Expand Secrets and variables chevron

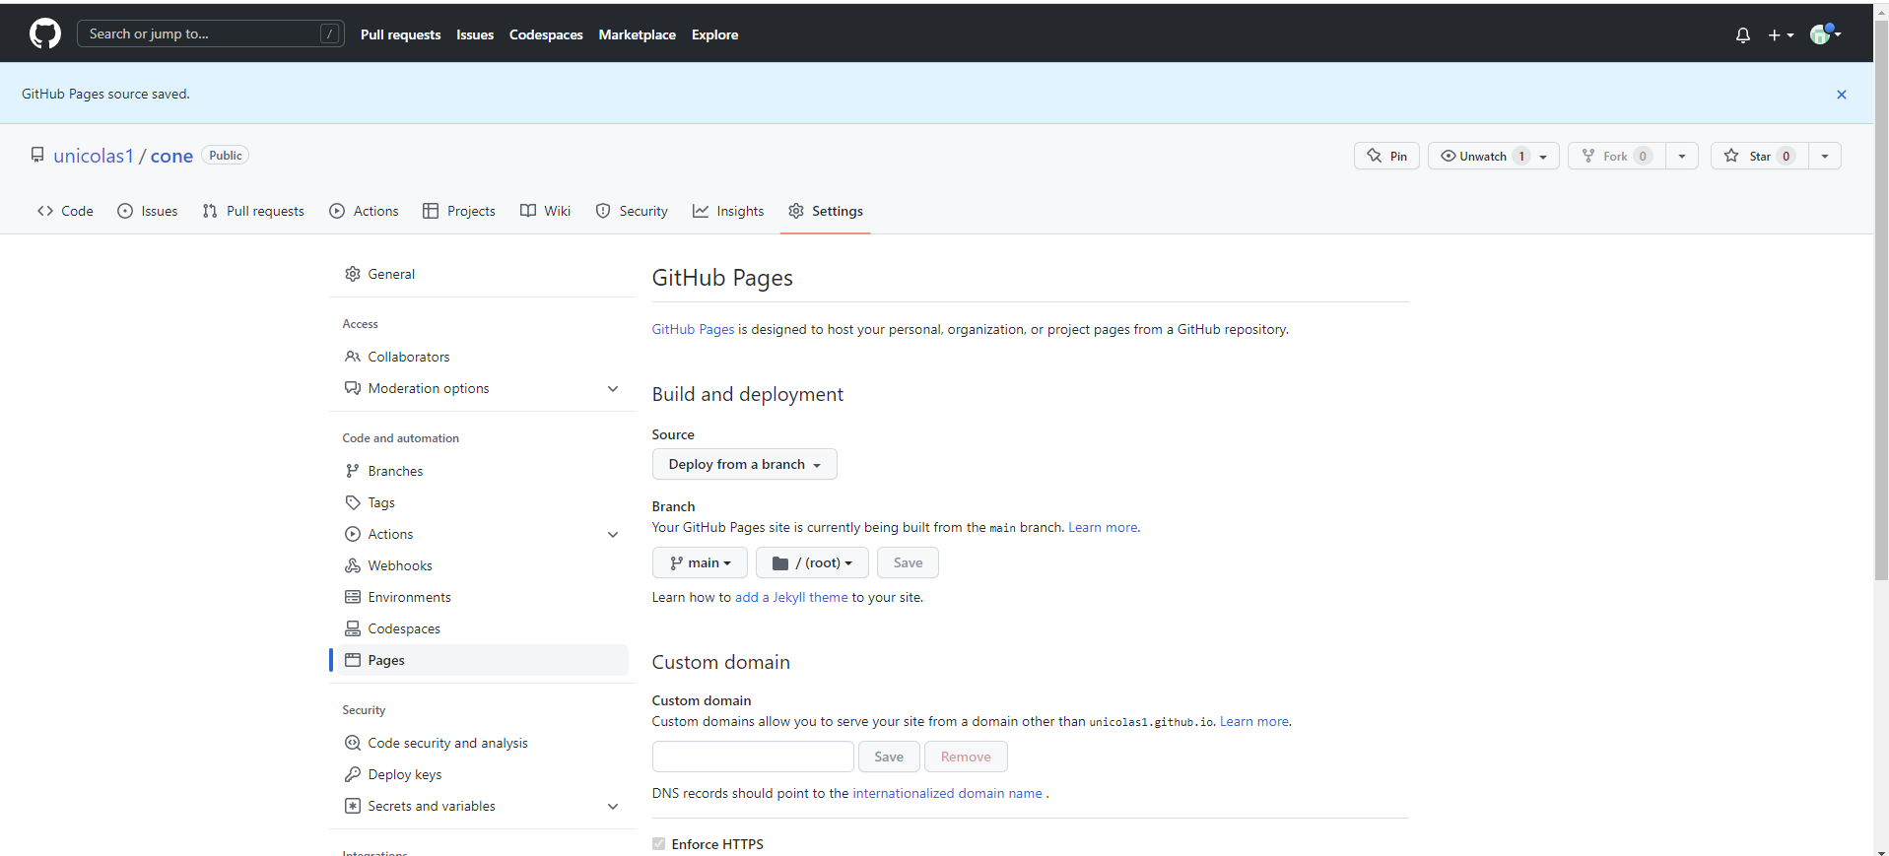coord(613,806)
